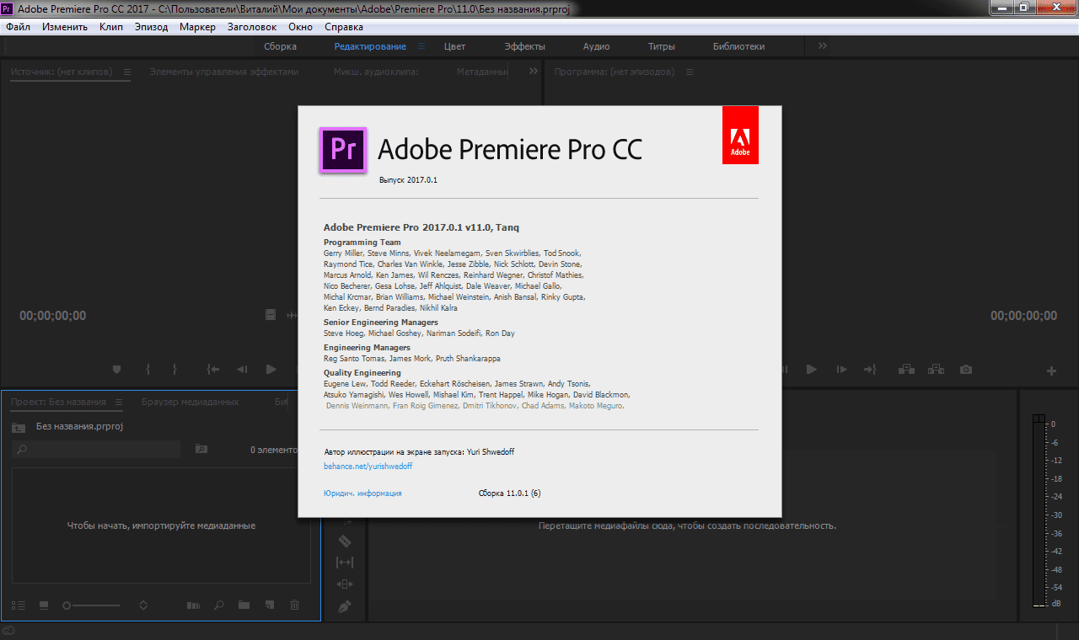Open the Микш. аудиоклипа tab
The image size is (1079, 640).
[x=376, y=72]
